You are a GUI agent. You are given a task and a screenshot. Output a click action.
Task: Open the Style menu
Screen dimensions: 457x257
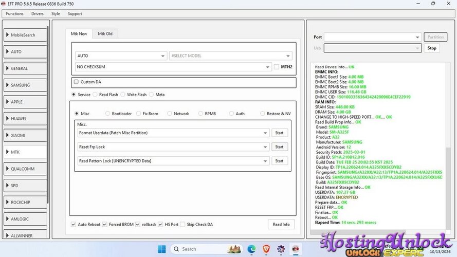coord(56,14)
